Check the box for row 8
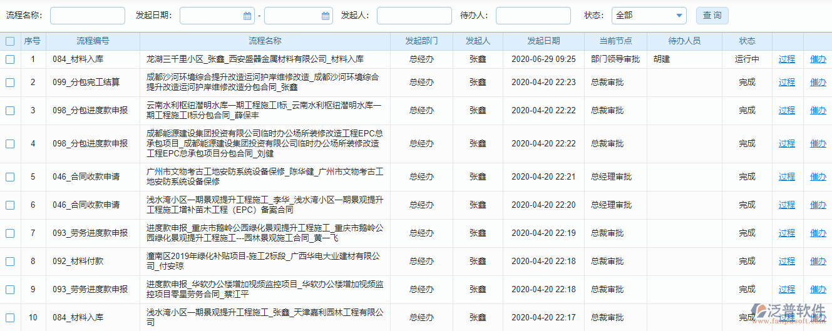The height and width of the screenshot is (331, 832). point(10,262)
